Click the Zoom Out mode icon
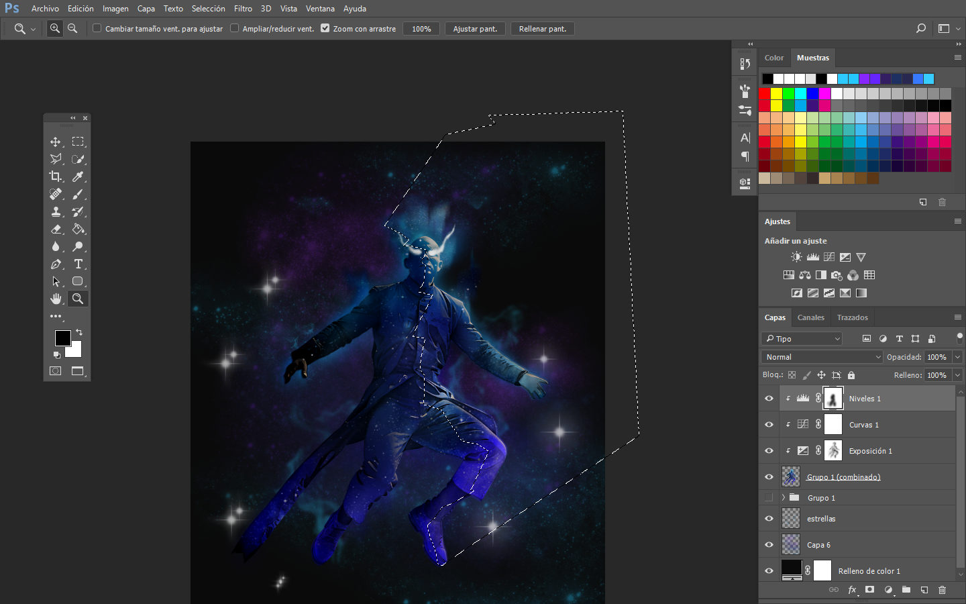966x604 pixels. tap(72, 28)
